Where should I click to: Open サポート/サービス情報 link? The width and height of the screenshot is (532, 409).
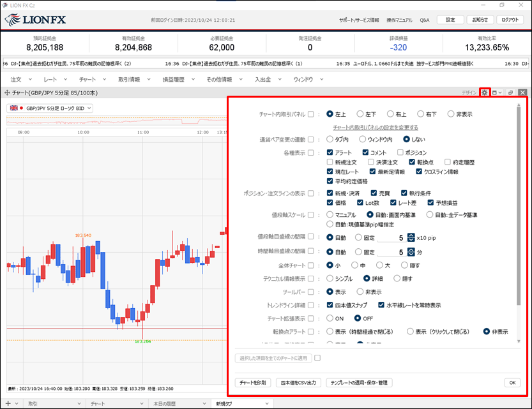(359, 20)
